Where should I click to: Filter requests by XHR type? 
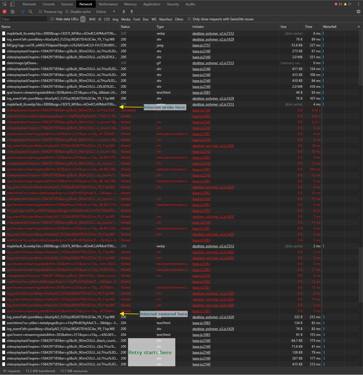pyautogui.click(x=92, y=19)
